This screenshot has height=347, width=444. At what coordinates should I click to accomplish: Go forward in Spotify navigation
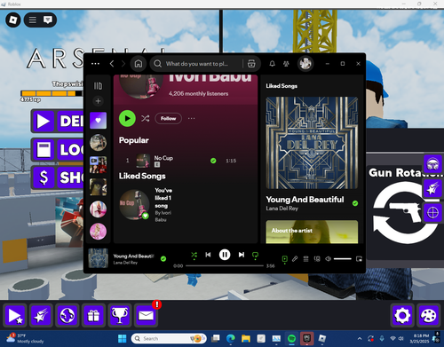(123, 64)
